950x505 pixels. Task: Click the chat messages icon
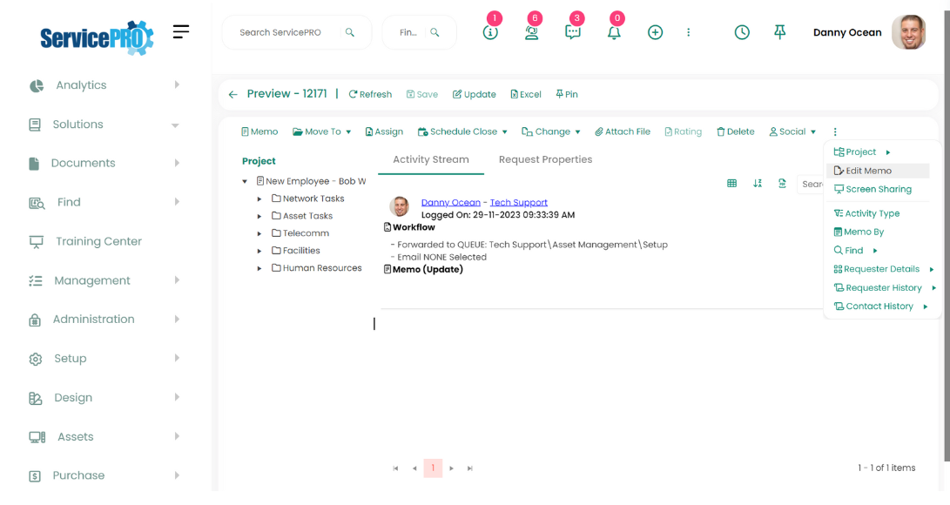coord(573,32)
